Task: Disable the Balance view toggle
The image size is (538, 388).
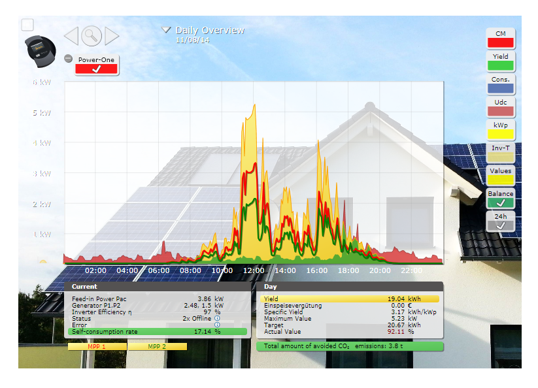Action: [x=501, y=199]
